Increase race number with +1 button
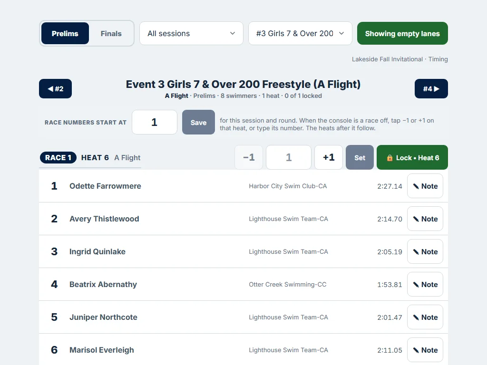Screen dimensions: 487x365 329,157
